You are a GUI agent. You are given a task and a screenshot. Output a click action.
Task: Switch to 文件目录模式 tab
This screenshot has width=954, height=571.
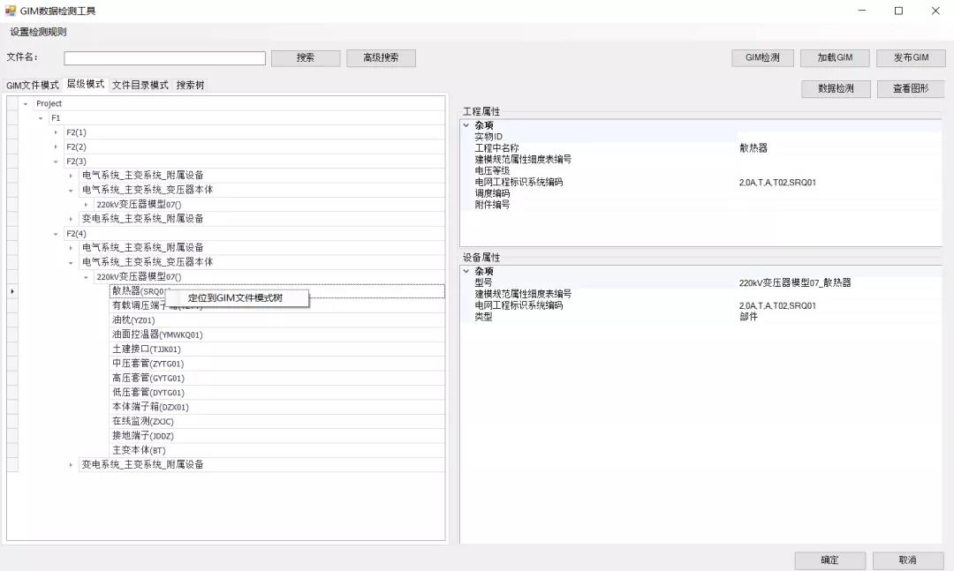click(x=140, y=85)
